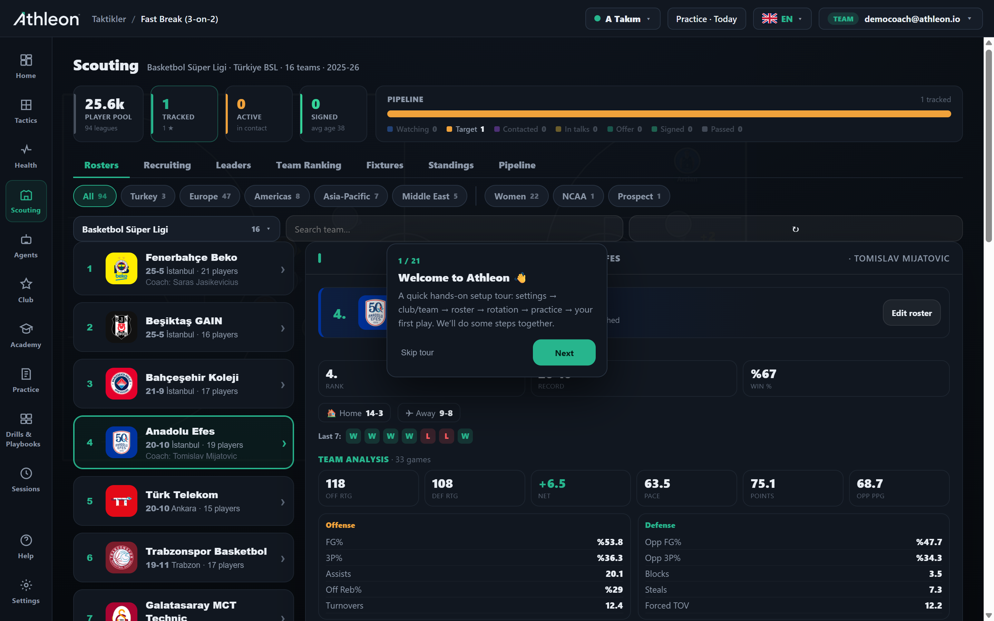The image size is (994, 621).
Task: Click the refresh icon next to search
Action: coord(795,229)
